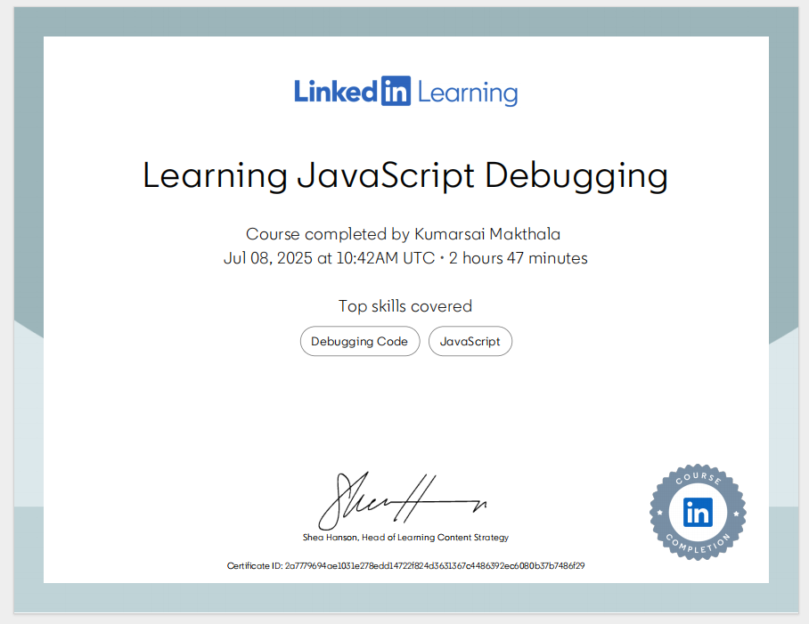Click the Certificate ID hash string
This screenshot has width=809, height=624.
[434, 565]
